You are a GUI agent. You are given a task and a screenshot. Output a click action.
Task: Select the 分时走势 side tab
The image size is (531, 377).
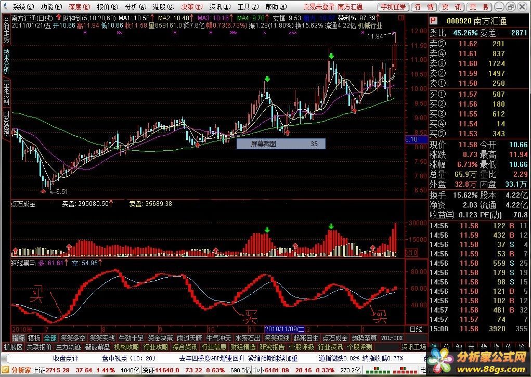(6, 30)
